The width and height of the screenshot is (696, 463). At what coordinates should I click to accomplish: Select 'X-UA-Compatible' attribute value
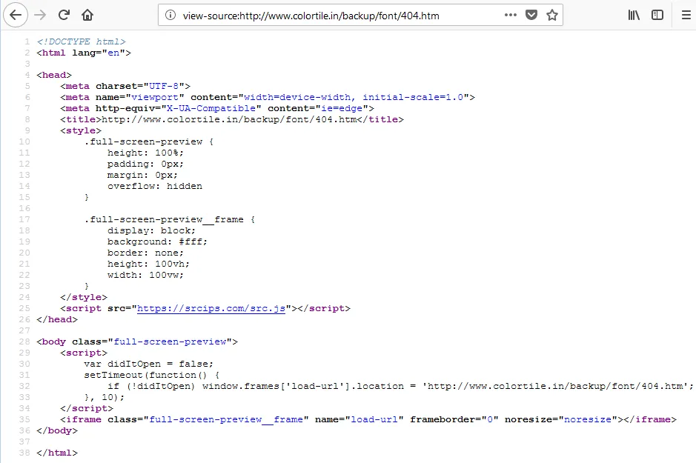coord(211,108)
